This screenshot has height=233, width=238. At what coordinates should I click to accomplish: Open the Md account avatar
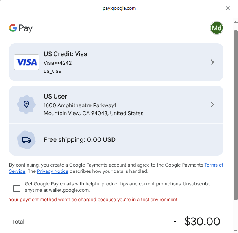point(217,28)
